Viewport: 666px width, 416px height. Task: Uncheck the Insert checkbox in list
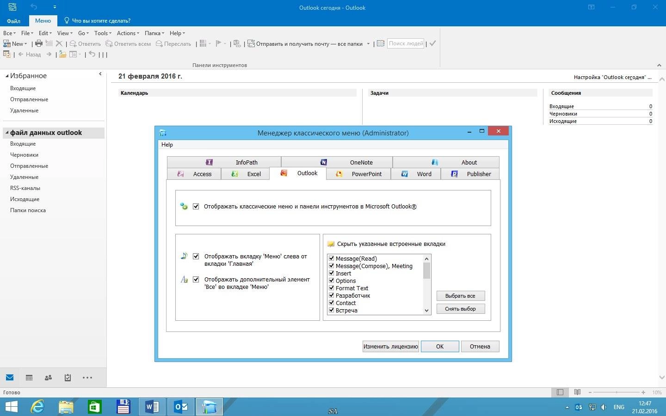click(332, 273)
